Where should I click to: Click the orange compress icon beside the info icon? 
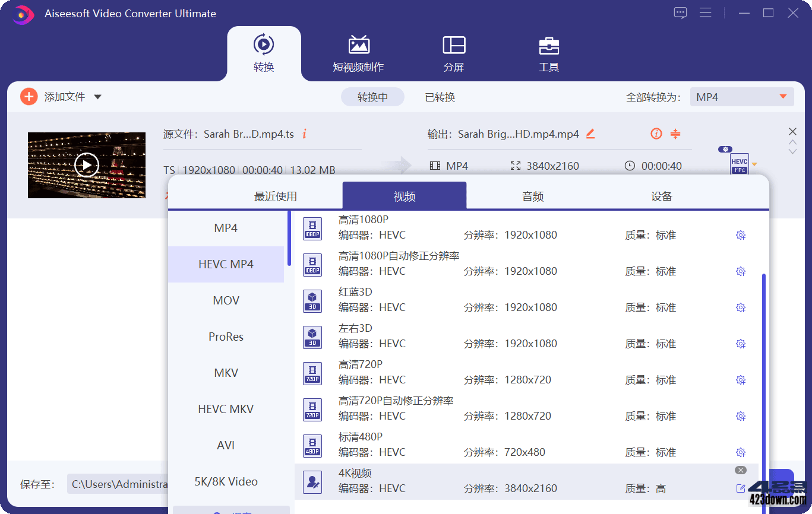coord(676,134)
